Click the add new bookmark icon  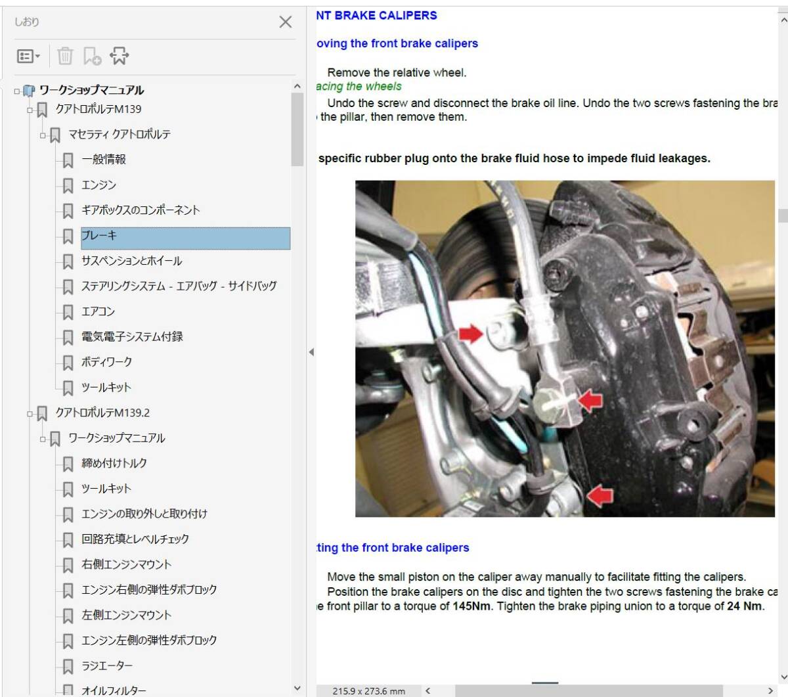[x=92, y=56]
